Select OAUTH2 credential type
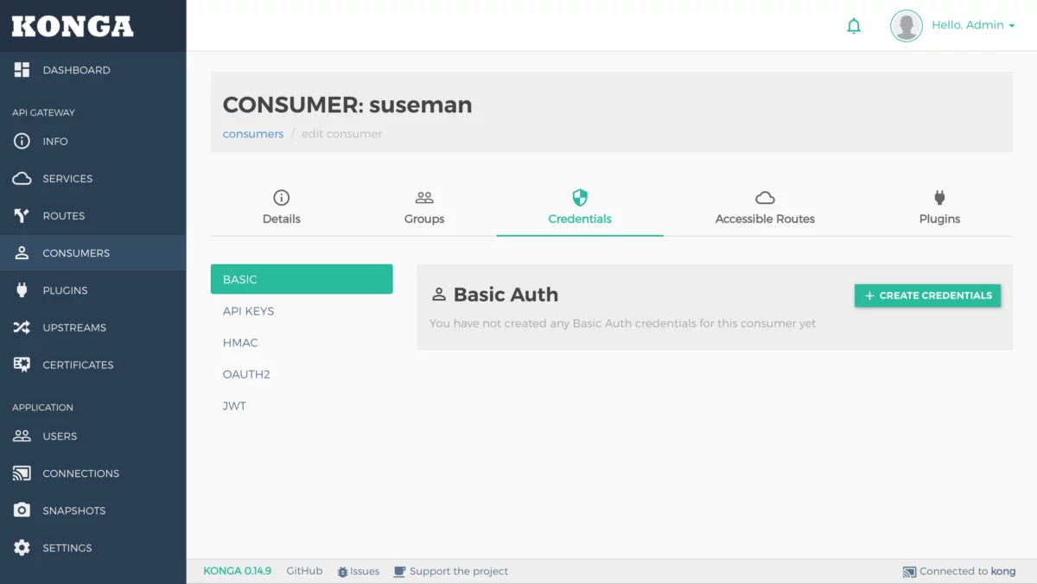Viewport: 1037px width, 584px height. (x=302, y=374)
